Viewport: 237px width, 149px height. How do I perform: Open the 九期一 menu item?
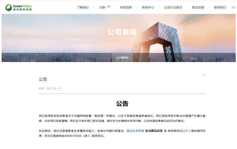click(104, 7)
